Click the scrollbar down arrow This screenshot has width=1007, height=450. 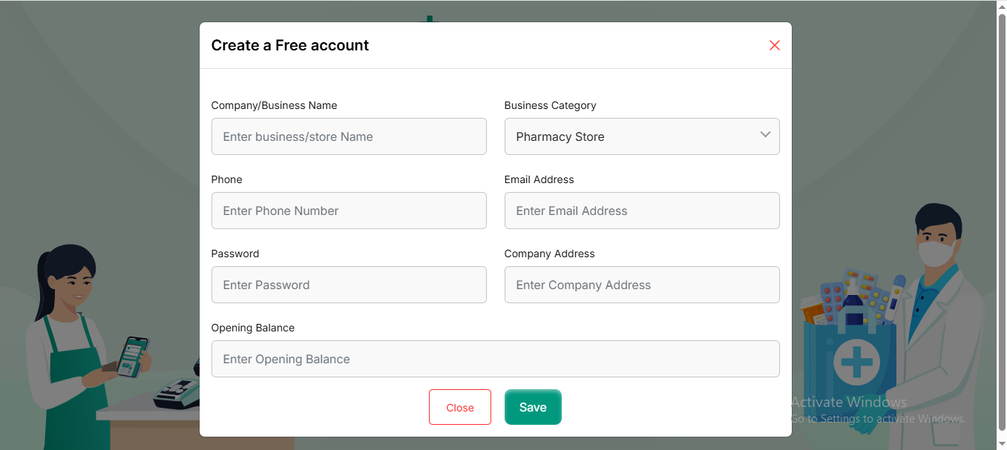click(x=1001, y=444)
